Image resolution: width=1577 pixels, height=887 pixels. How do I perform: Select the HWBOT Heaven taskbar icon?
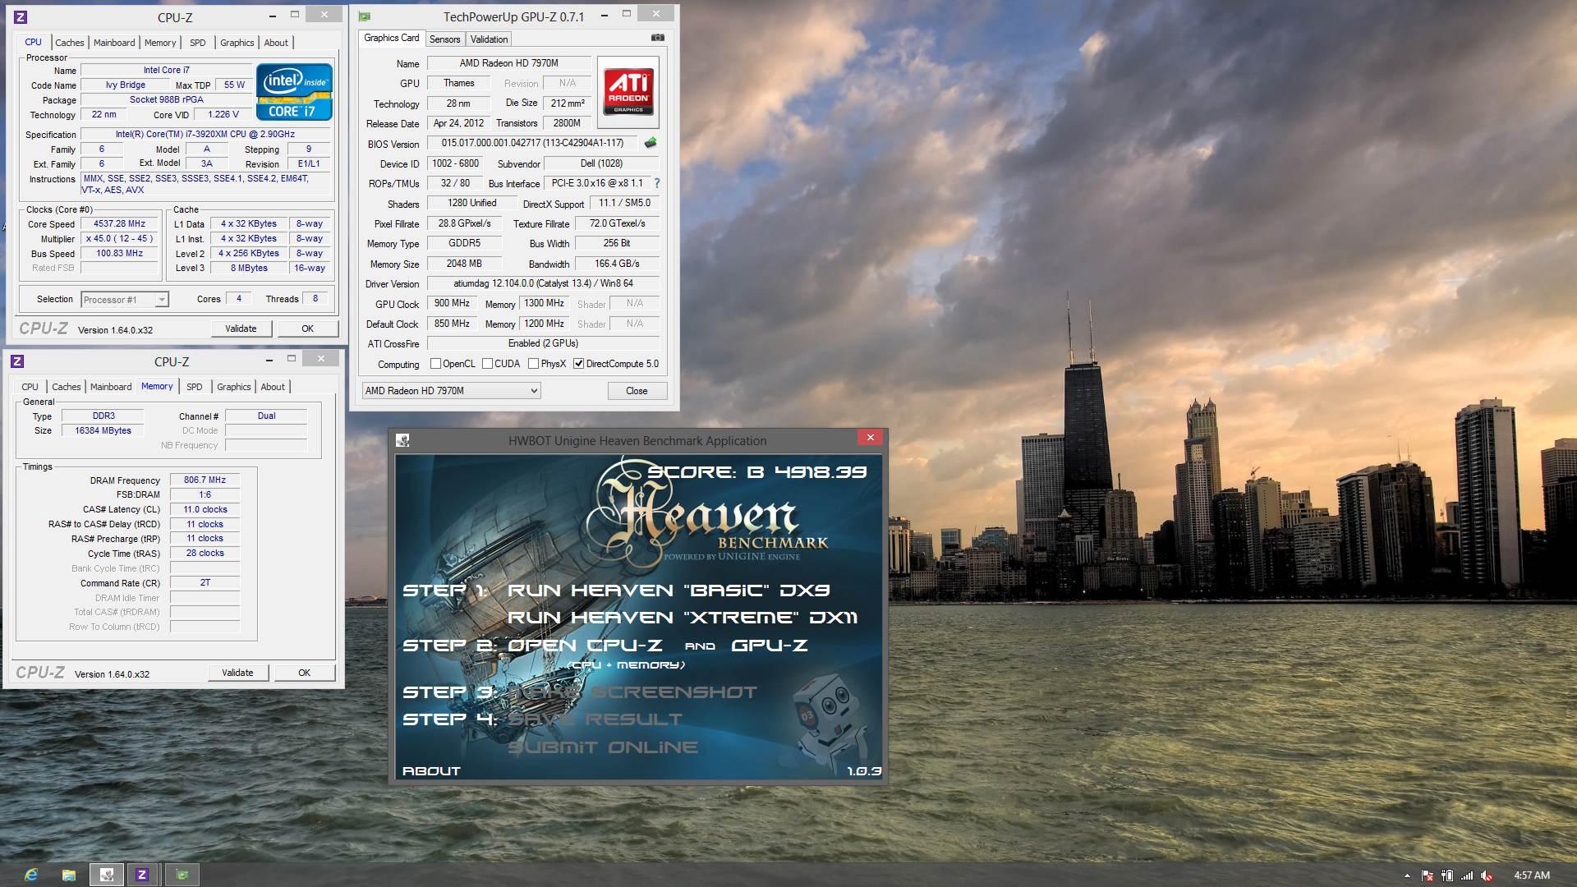click(x=107, y=875)
